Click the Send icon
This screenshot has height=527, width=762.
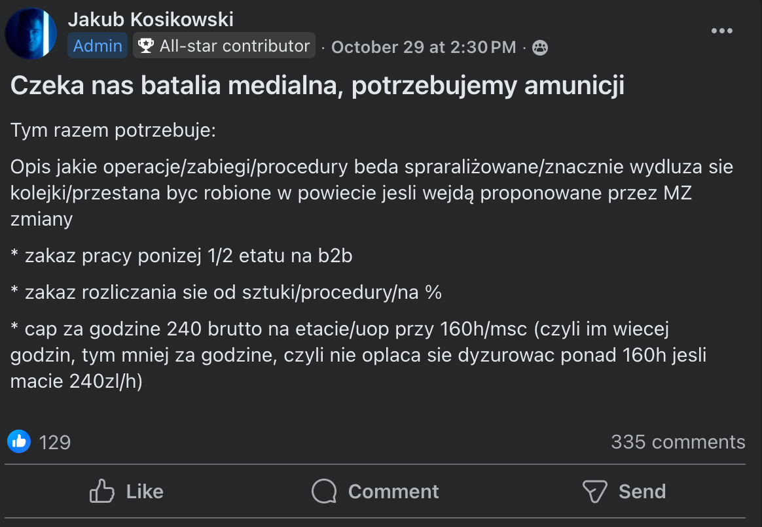point(594,492)
